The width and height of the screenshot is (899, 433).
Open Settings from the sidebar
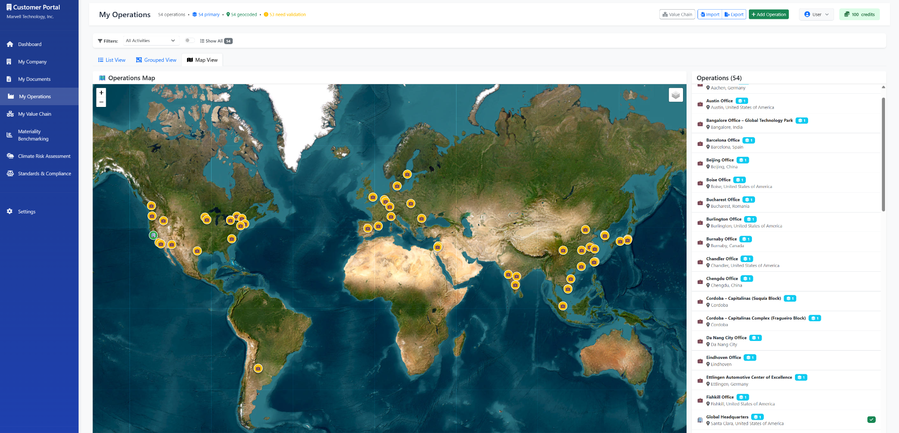pyautogui.click(x=27, y=211)
